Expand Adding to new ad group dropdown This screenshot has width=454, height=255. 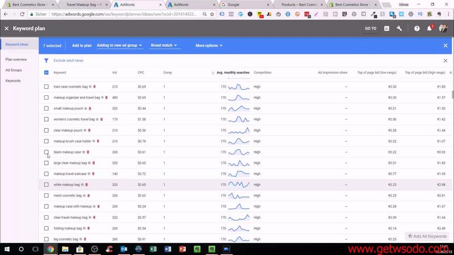(x=119, y=45)
